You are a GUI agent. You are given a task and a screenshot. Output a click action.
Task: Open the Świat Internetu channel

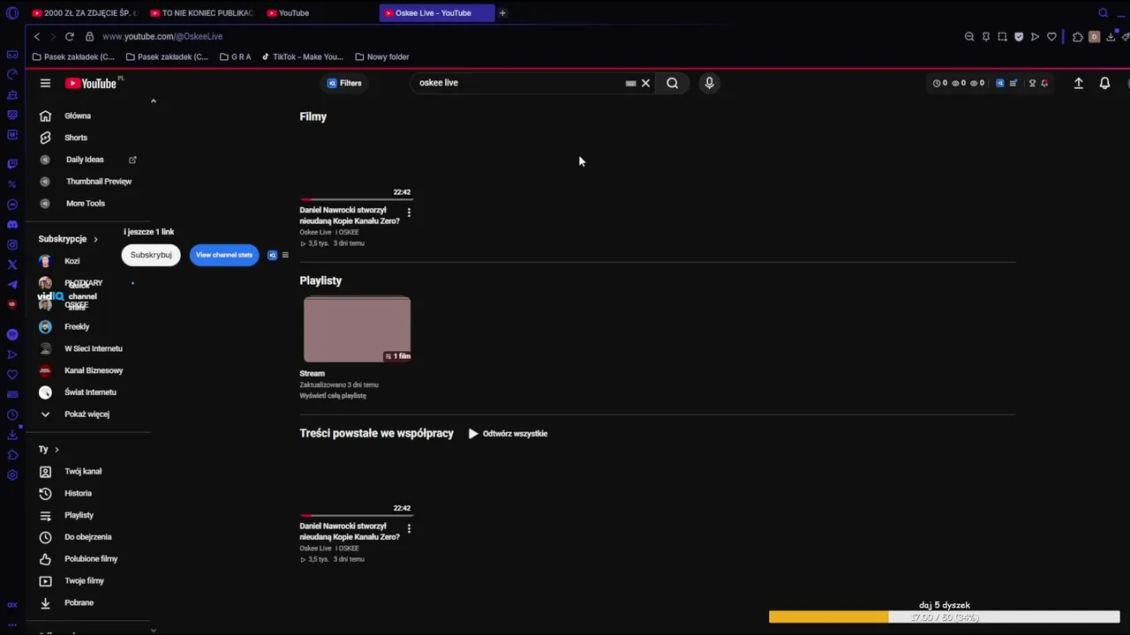[88, 392]
